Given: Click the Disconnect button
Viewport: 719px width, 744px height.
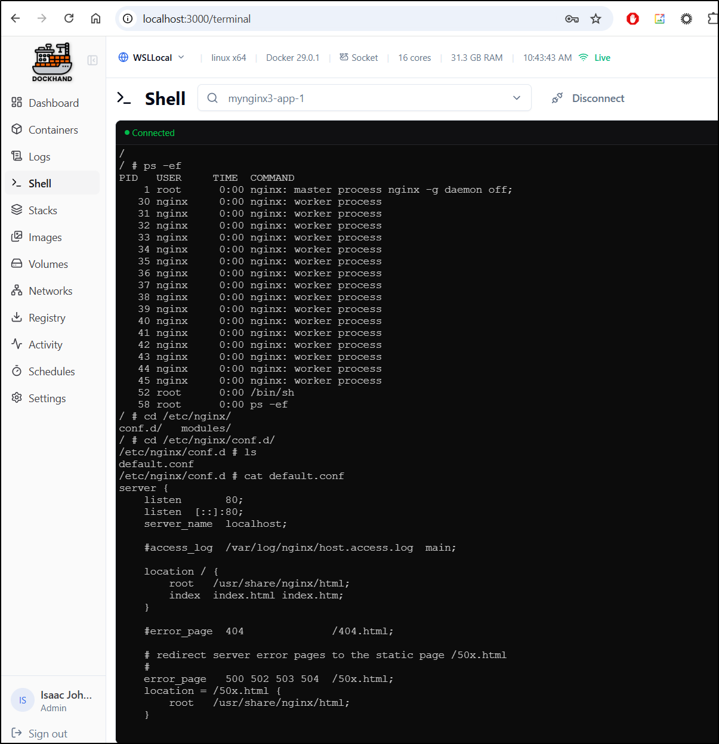Looking at the screenshot, I should (588, 98).
